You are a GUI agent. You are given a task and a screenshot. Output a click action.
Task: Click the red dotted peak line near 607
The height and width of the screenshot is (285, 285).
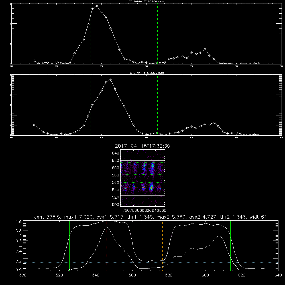pyautogui.click(x=218, y=245)
